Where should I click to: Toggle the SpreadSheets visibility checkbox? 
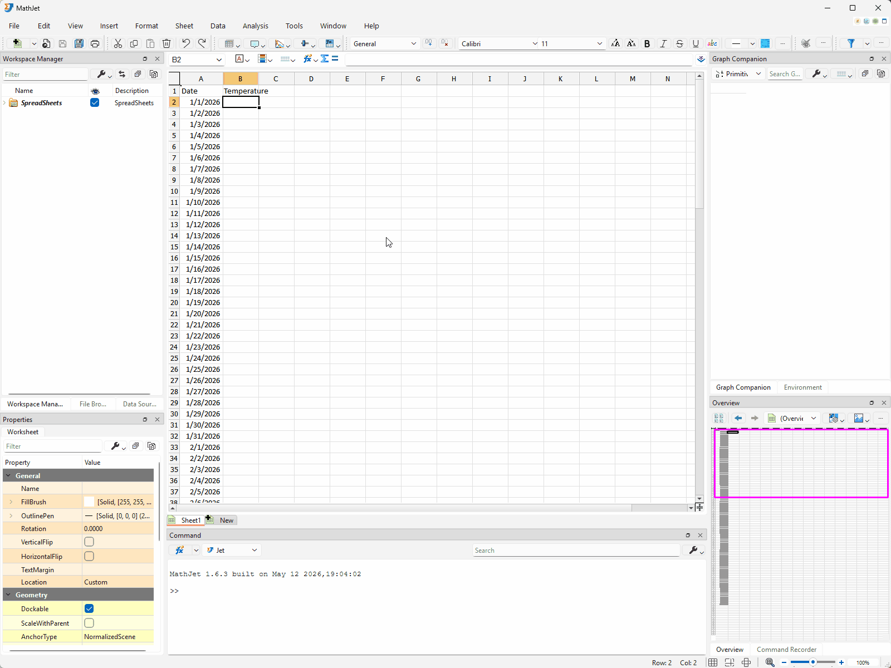click(95, 102)
